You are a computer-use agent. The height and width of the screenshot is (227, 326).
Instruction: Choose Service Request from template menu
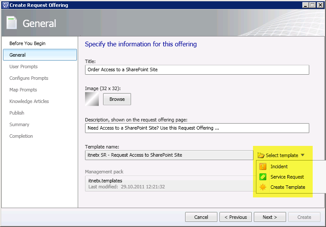[287, 177]
